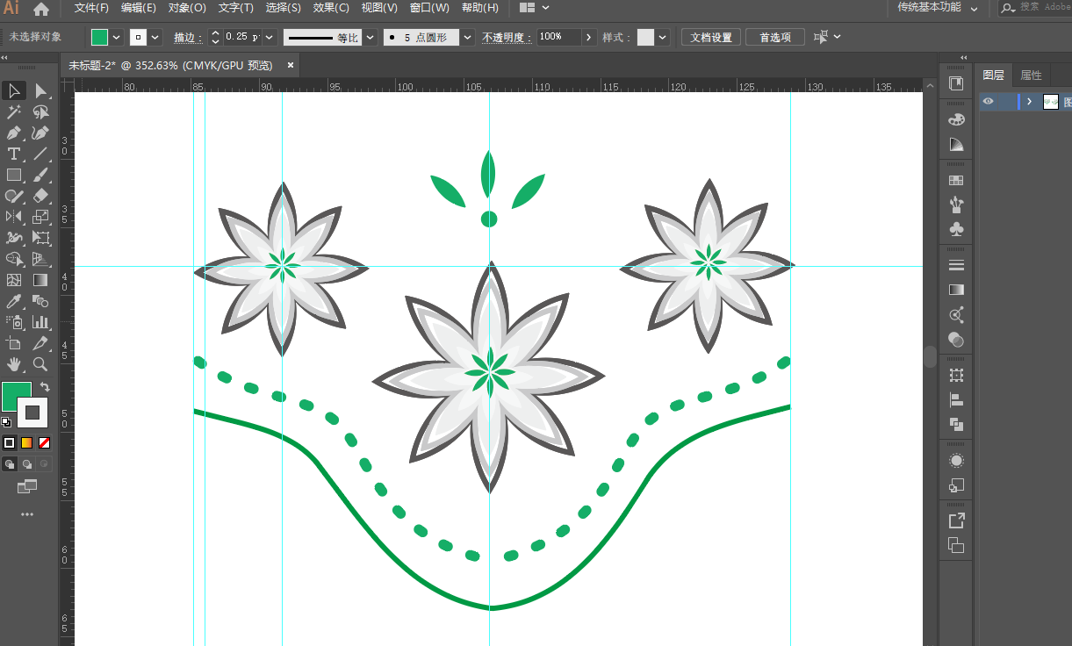Select the Hand tool
The height and width of the screenshot is (646, 1072).
(x=14, y=364)
